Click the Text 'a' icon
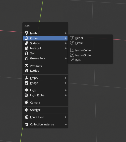Image resolution: width=126 pixels, height=142 pixels. [x=27, y=53]
